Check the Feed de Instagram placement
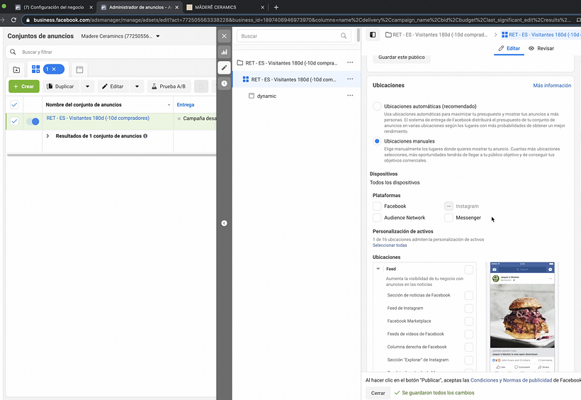Image resolution: width=581 pixels, height=400 pixels. (469, 309)
